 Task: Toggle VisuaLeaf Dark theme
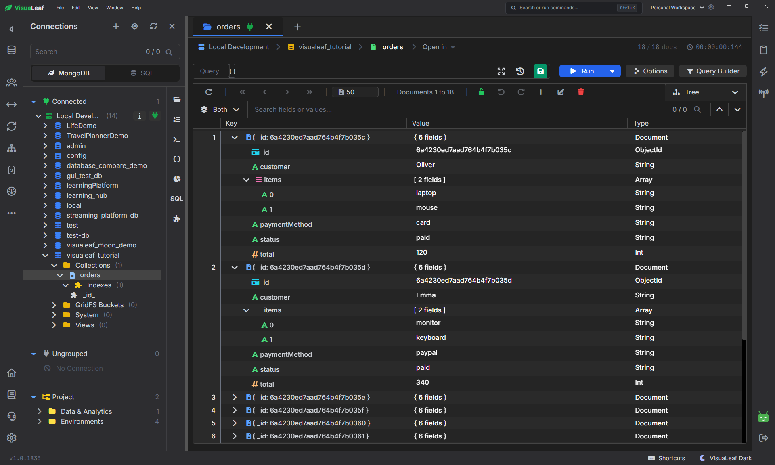[x=725, y=458]
